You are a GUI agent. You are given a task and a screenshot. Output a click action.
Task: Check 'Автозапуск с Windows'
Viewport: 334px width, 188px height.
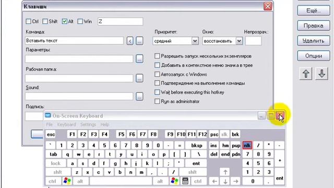tap(157, 74)
